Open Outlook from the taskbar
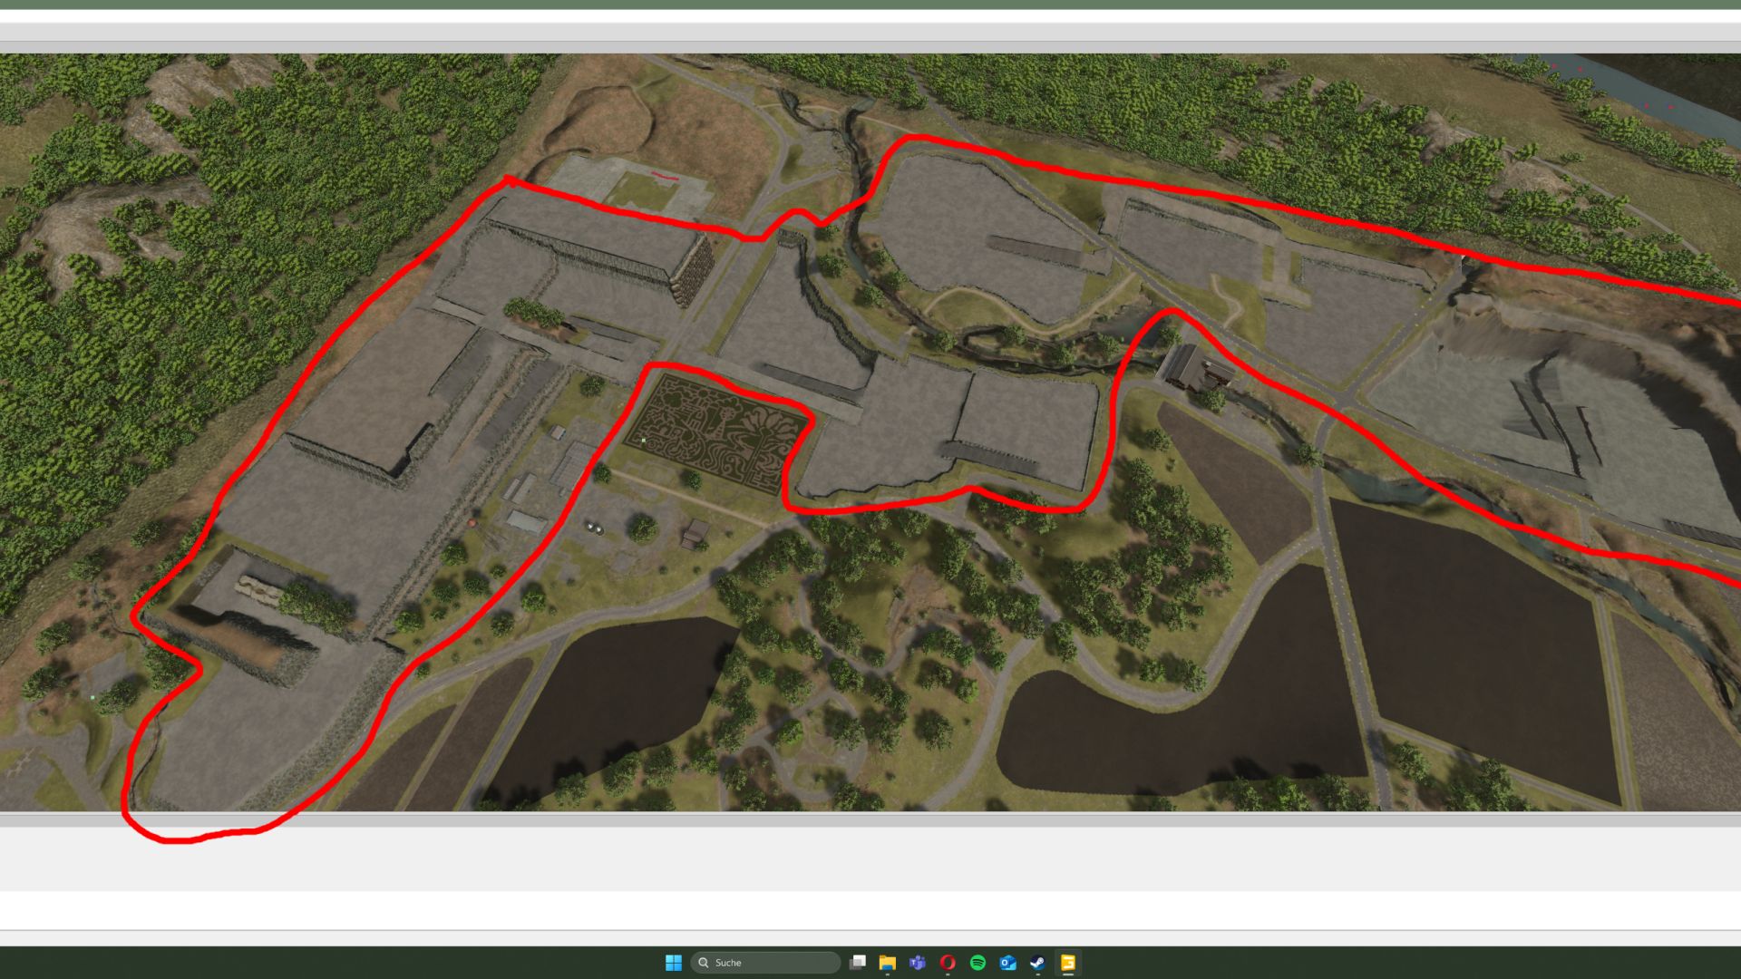The image size is (1741, 979). (1007, 963)
